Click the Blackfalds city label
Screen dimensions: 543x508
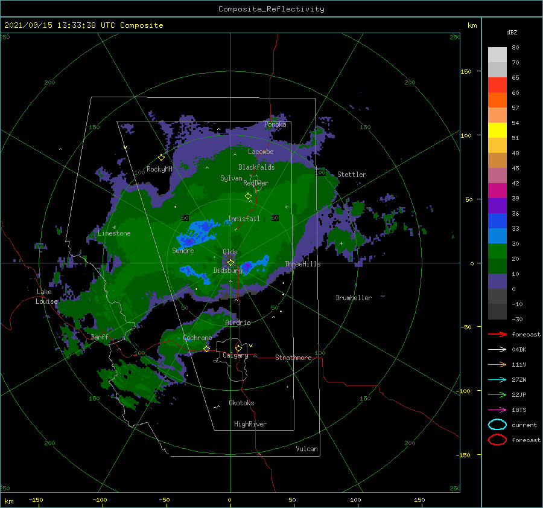[256, 167]
